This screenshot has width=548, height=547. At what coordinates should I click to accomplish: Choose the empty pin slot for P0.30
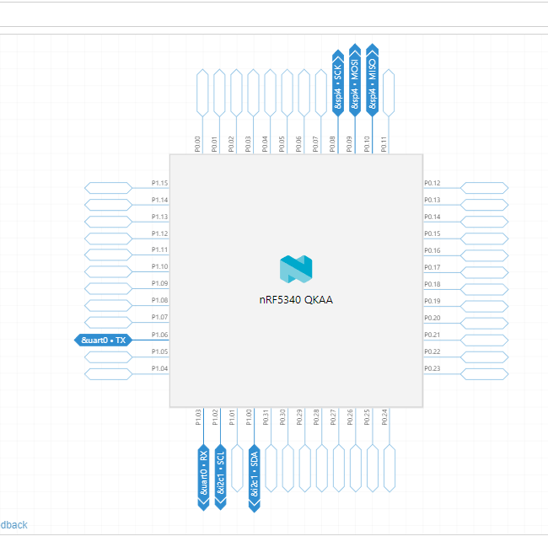(x=288, y=468)
